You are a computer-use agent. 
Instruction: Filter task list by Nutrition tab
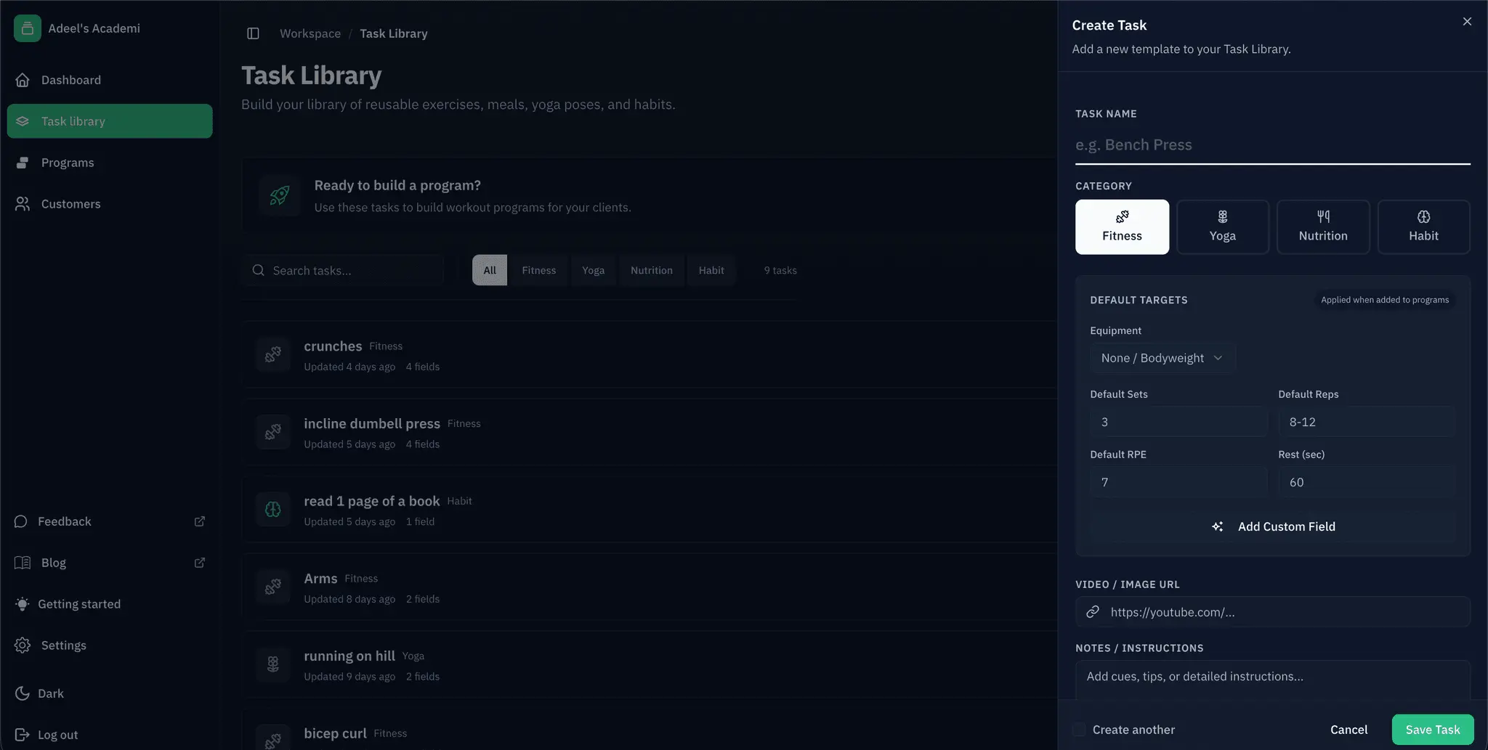pos(651,270)
